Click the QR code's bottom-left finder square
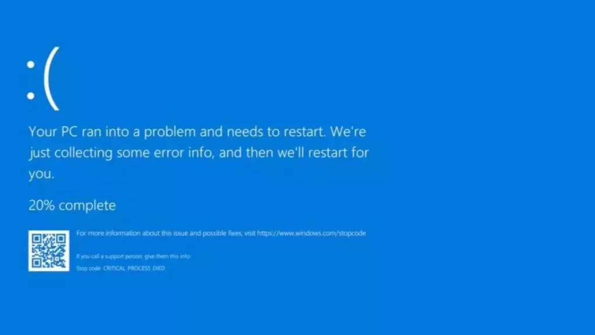 tap(37, 262)
